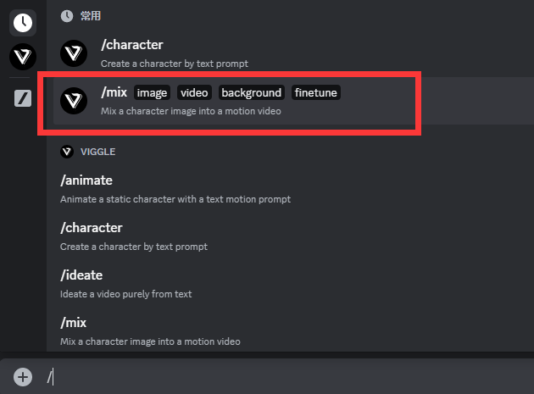Click Viggle avatar beside highlighted /mix command
The height and width of the screenshot is (394, 534).
click(74, 101)
